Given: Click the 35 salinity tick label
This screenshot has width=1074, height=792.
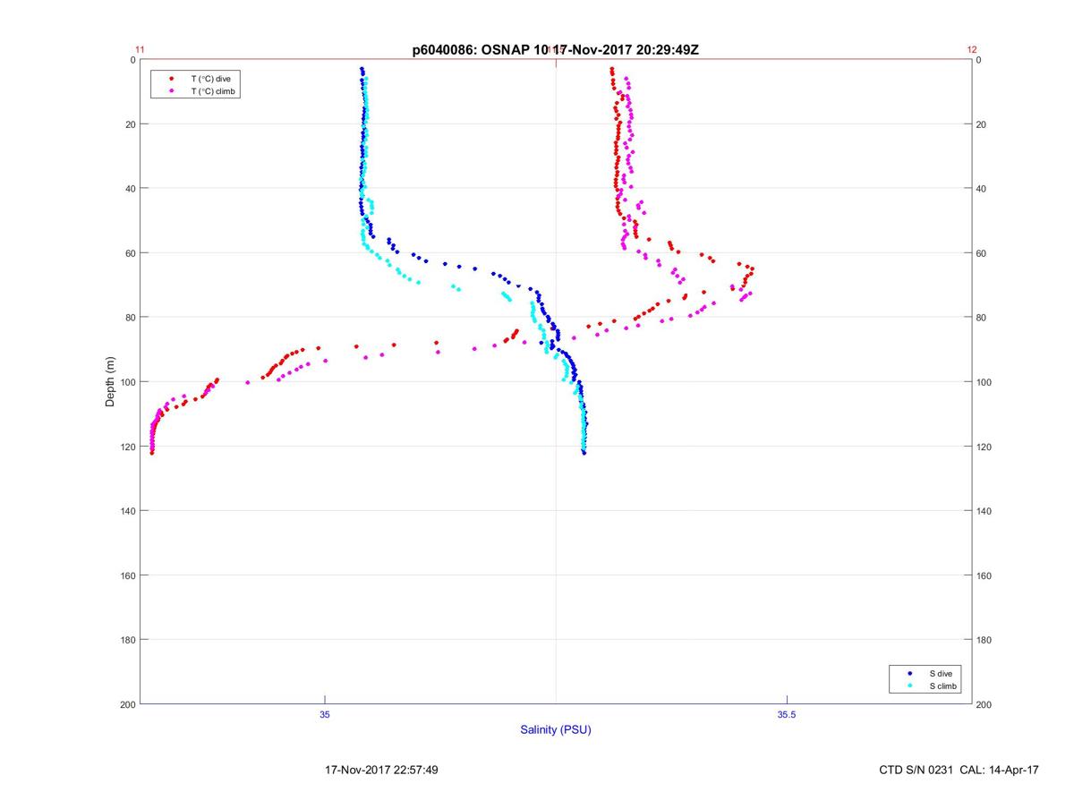Looking at the screenshot, I should coord(325,714).
